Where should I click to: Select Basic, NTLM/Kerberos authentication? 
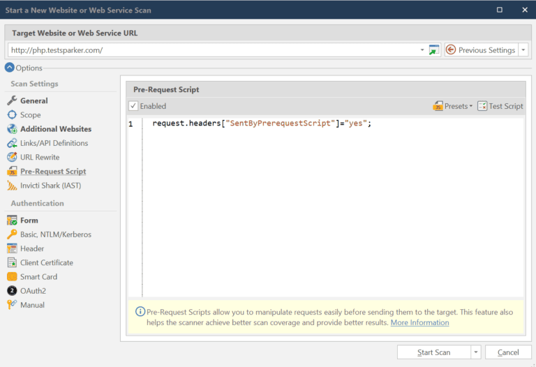(x=55, y=234)
